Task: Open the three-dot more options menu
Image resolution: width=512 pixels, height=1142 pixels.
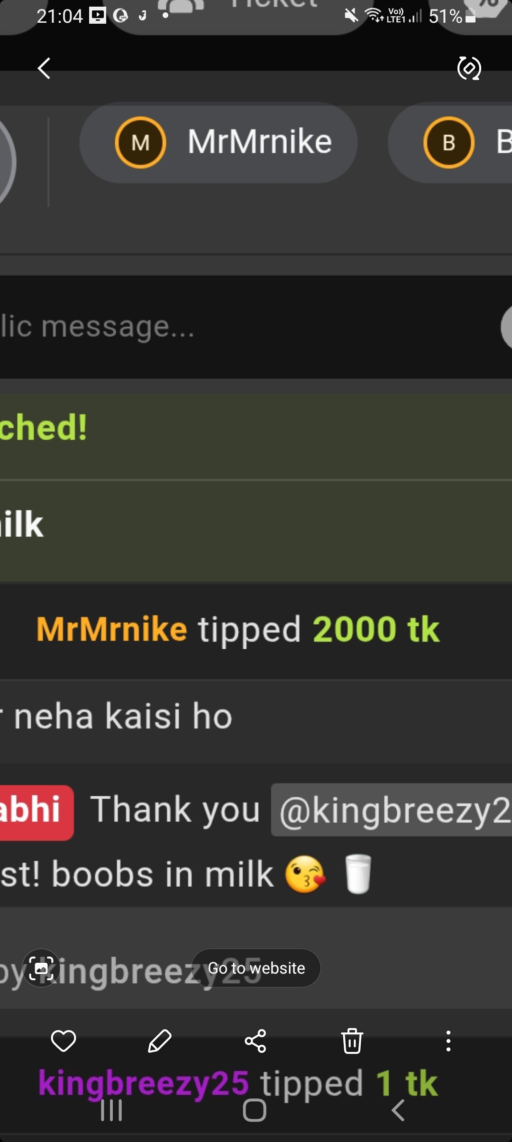Action: [x=448, y=1041]
